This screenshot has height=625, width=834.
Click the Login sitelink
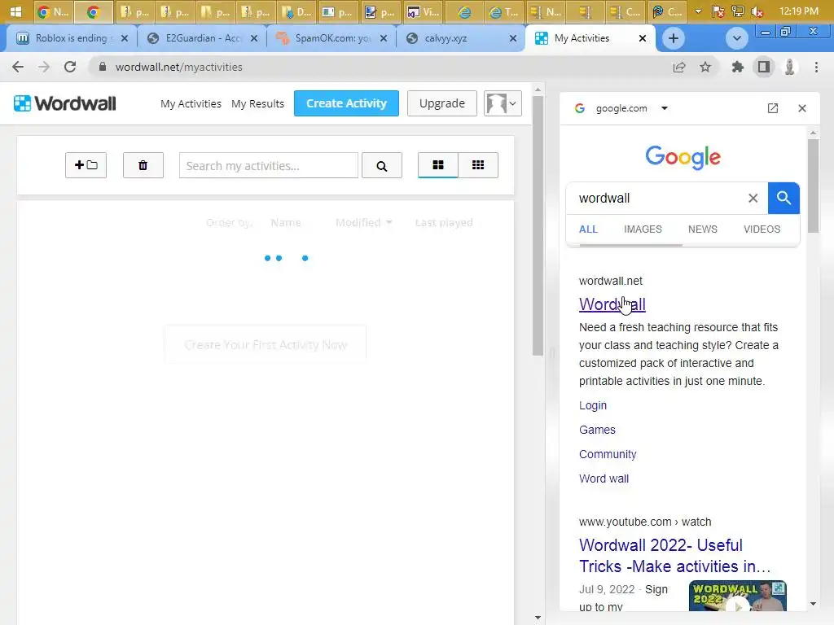[x=593, y=405]
